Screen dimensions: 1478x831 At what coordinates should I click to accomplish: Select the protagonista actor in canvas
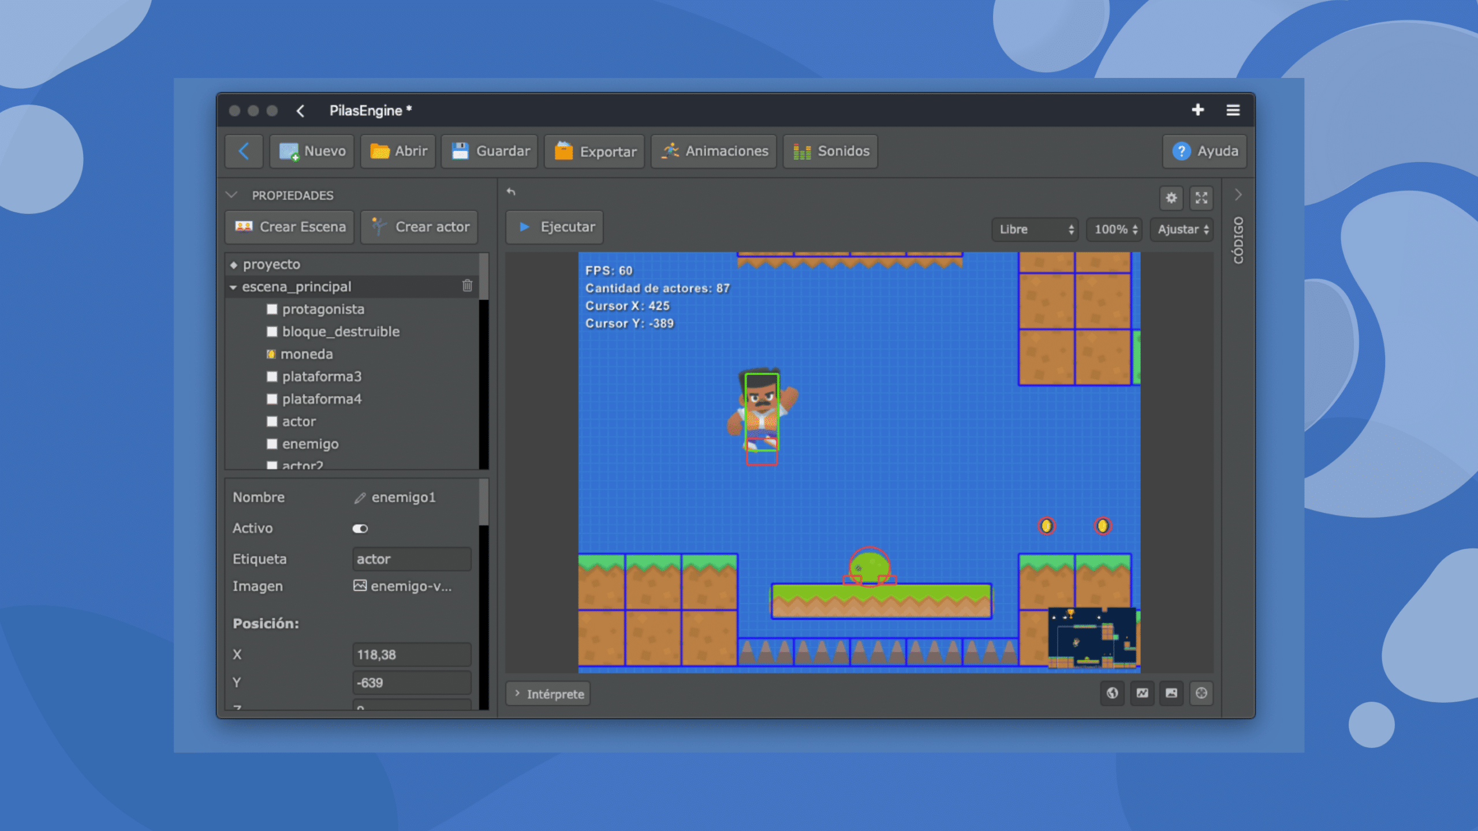[x=762, y=411]
